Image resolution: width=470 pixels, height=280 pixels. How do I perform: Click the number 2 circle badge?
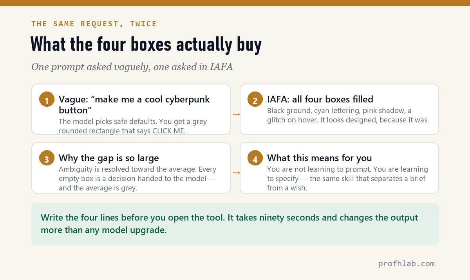pyautogui.click(x=255, y=99)
